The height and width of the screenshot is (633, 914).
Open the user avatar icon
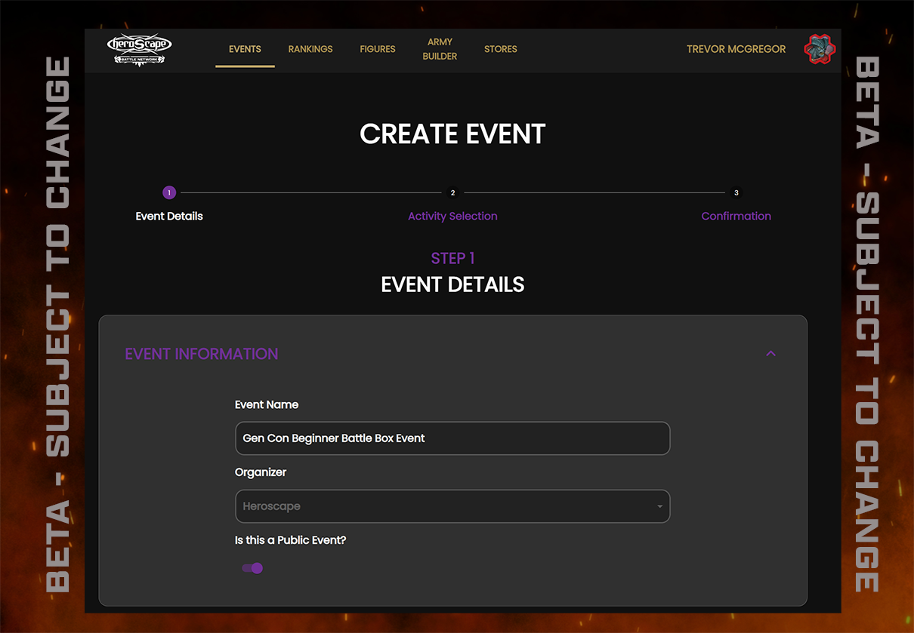click(820, 50)
